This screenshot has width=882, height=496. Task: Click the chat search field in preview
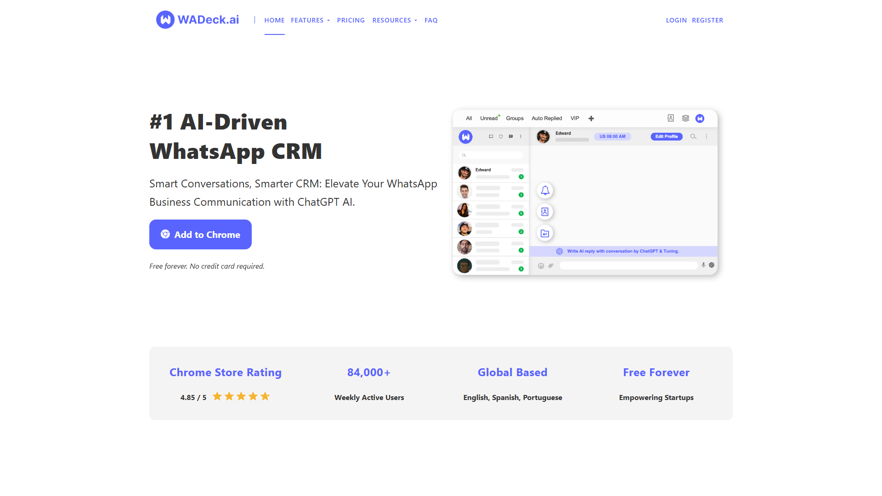[x=492, y=155]
